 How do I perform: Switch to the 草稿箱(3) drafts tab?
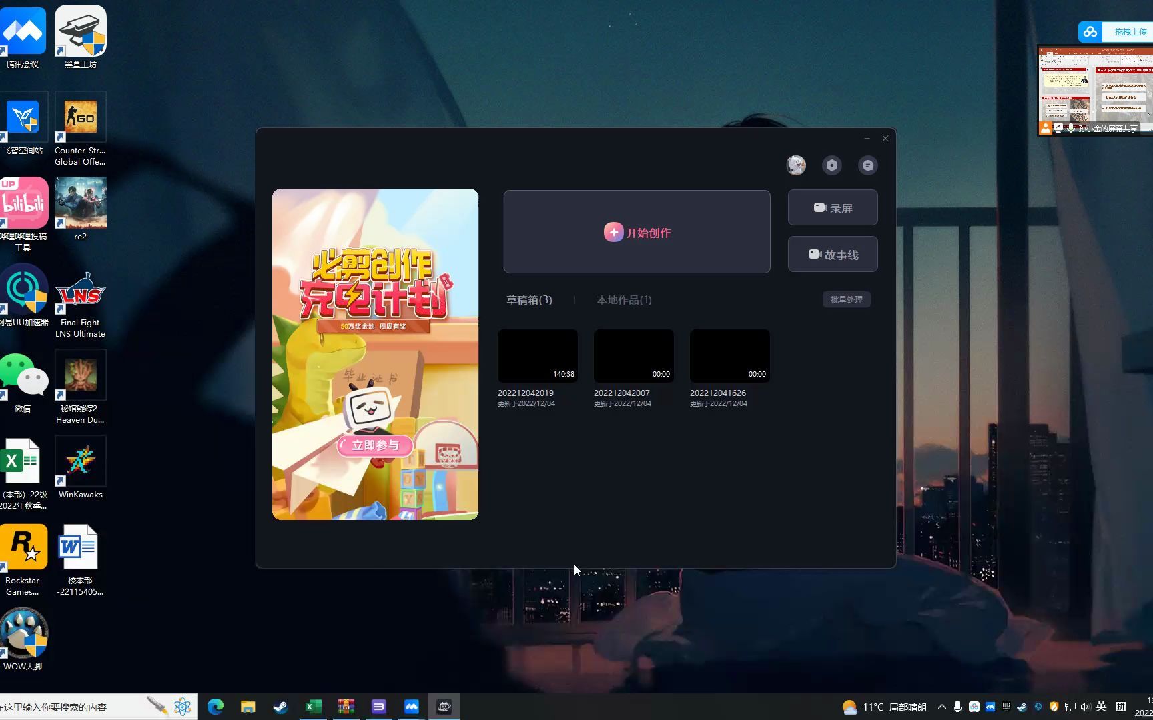coord(529,300)
